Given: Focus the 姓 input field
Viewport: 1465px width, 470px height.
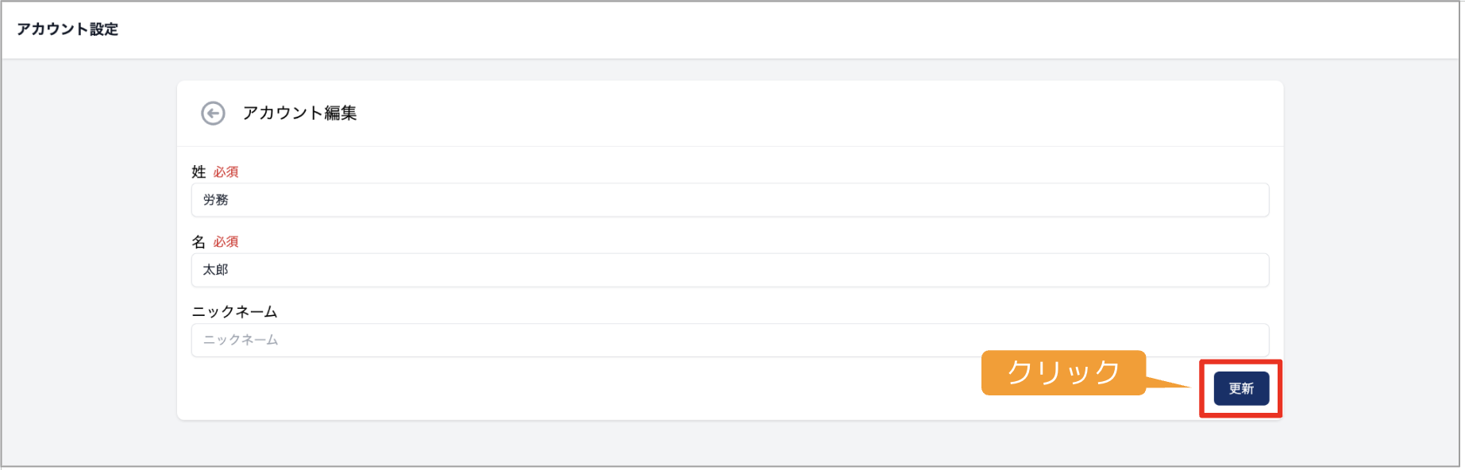Looking at the screenshot, I should [730, 200].
